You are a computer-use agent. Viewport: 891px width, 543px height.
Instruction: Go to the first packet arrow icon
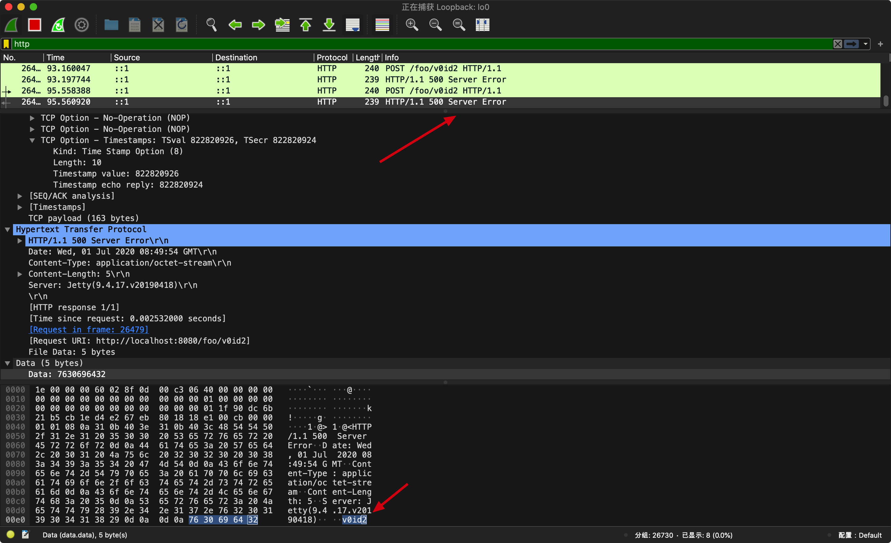(306, 25)
